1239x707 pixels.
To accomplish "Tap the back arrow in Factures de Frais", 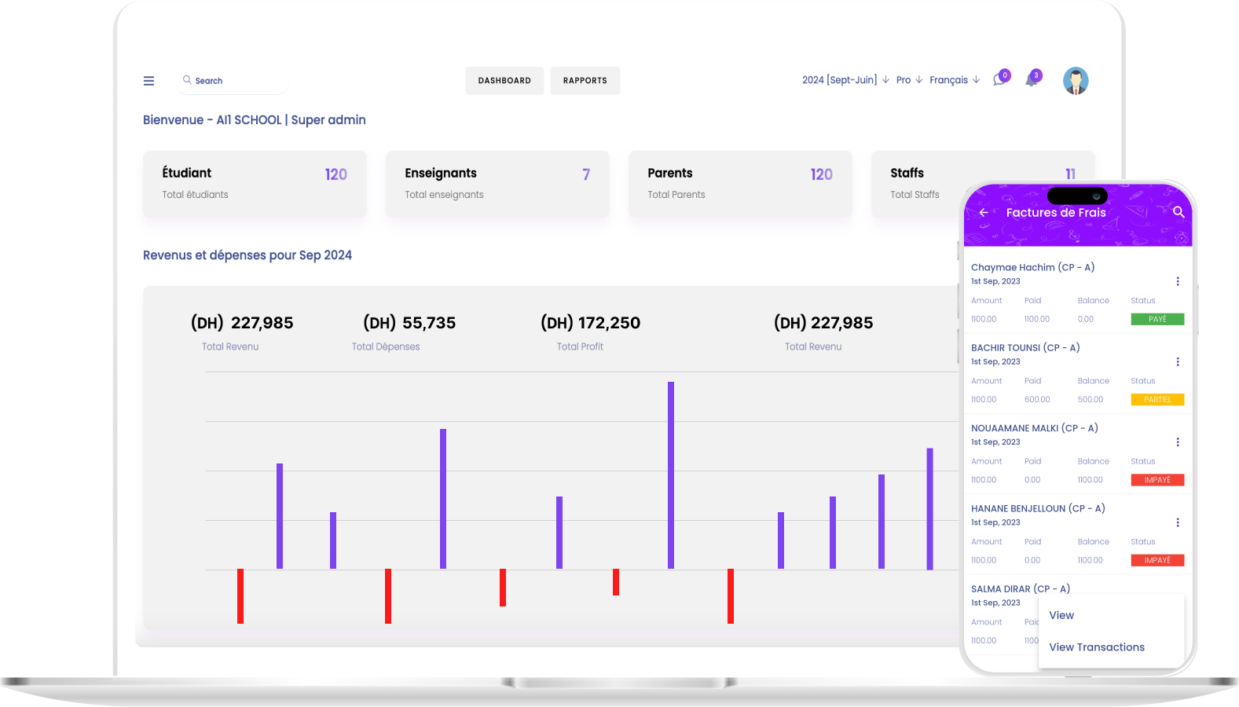I will [984, 213].
